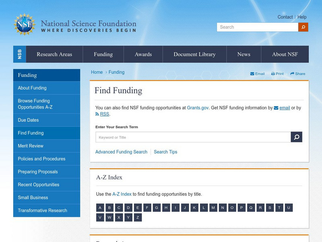Click the K letter index button
322x242 pixels.
[194, 208]
